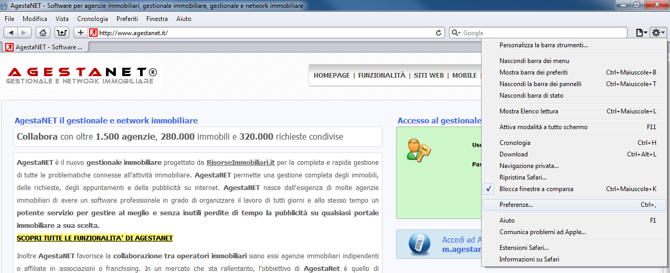Click the AgestaNET logo
Viewport: 670px width, 273px height.
[82, 76]
